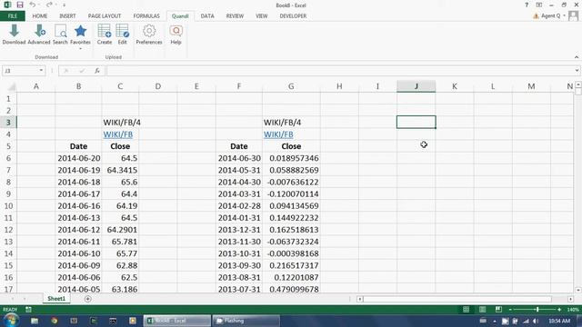Click the Edit upload icon
582x327 pixels.
point(123,35)
